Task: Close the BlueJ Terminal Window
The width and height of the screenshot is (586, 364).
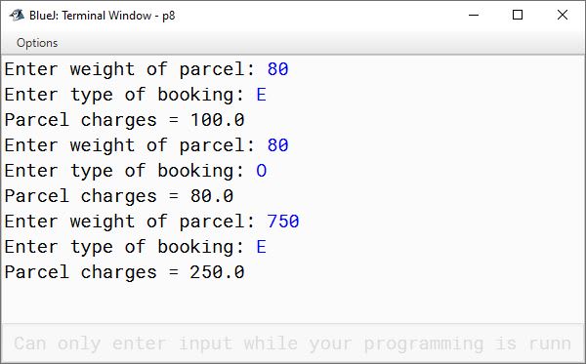Action: tap(563, 16)
